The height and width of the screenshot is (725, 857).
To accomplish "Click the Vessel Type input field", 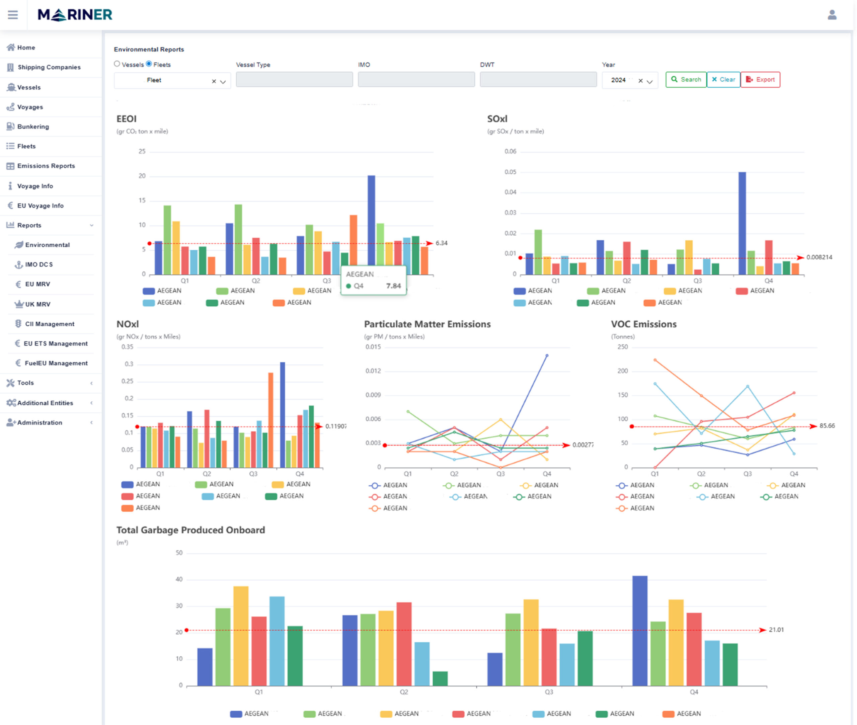I will [294, 79].
